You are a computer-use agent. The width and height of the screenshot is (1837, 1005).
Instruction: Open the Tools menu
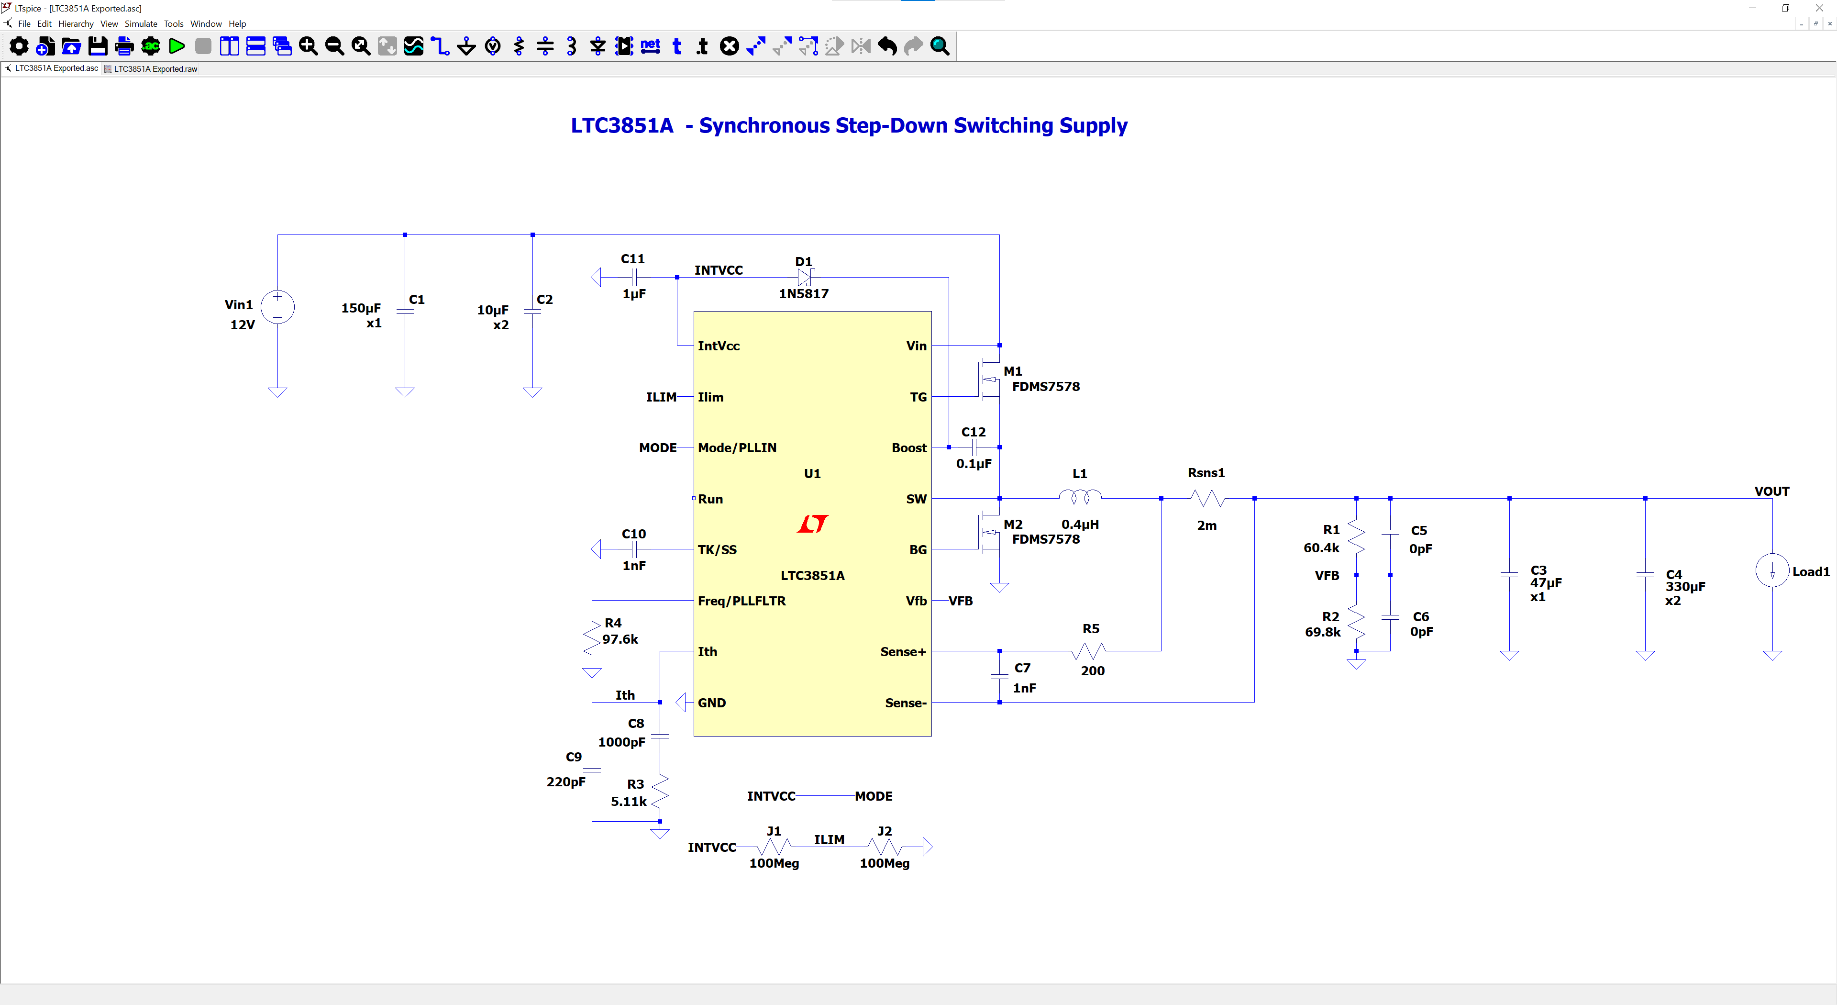coord(173,23)
